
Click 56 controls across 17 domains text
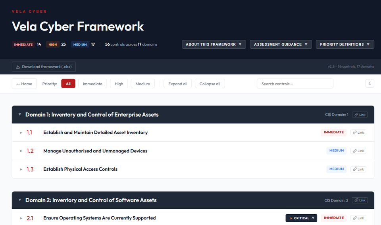tap(131, 44)
